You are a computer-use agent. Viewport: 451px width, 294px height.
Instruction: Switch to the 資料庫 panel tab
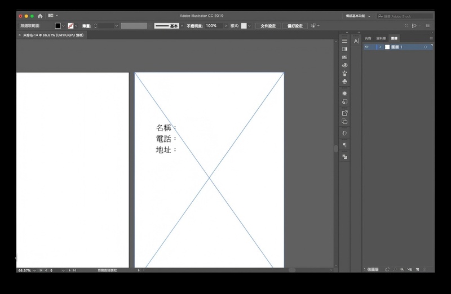[381, 38]
